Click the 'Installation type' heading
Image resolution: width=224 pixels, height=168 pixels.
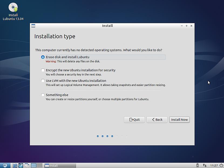(55, 36)
